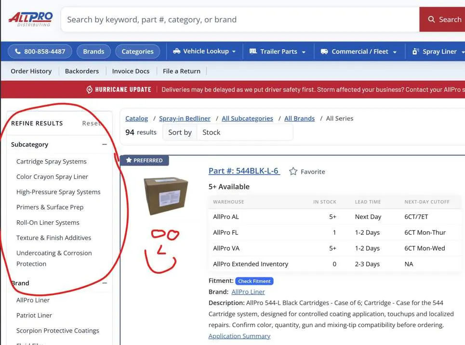Viewport: 465px width, 345px height.
Task: Focus the keyword search field
Action: (240, 20)
